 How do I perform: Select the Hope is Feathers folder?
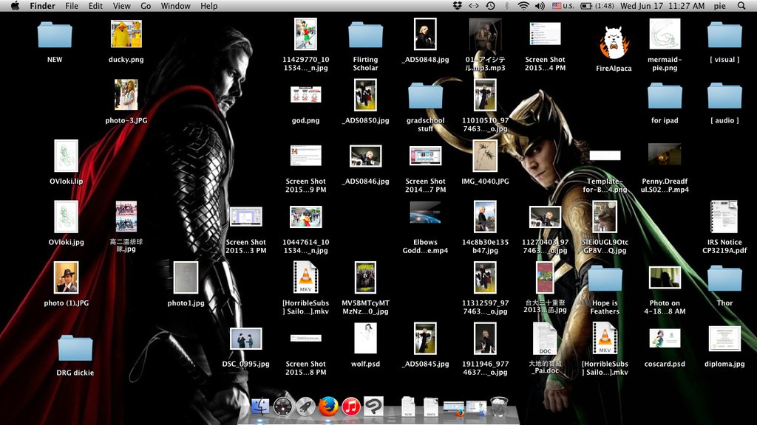point(605,289)
